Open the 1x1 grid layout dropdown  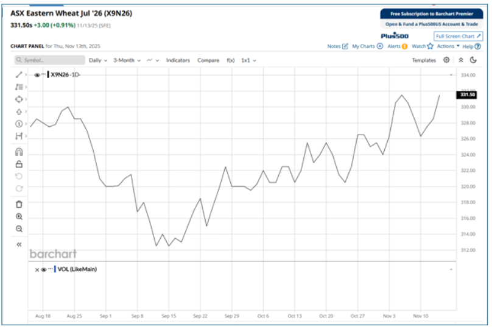(248, 60)
